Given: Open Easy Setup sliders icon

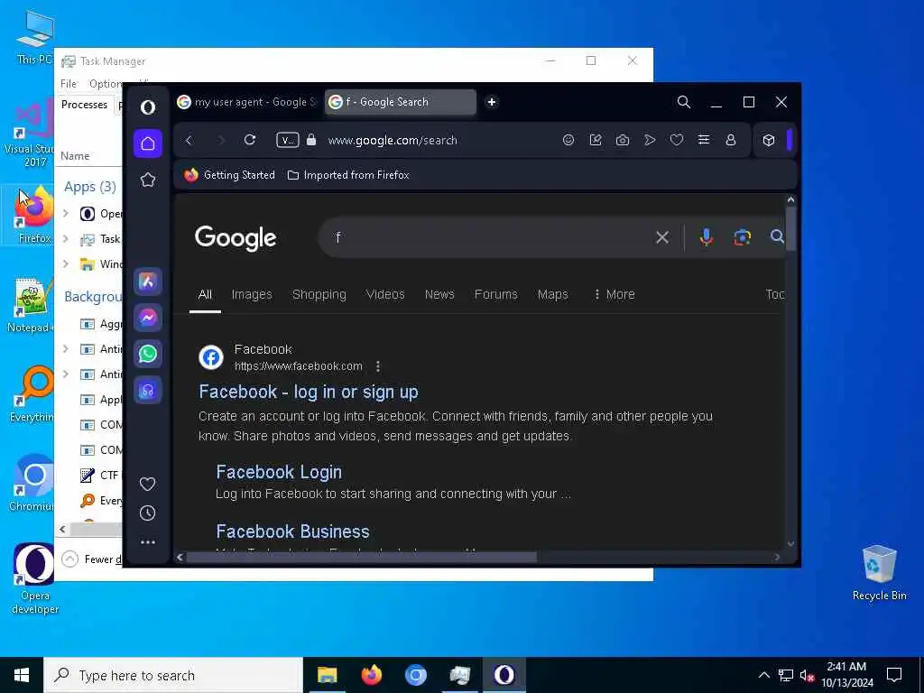Looking at the screenshot, I should click(704, 140).
